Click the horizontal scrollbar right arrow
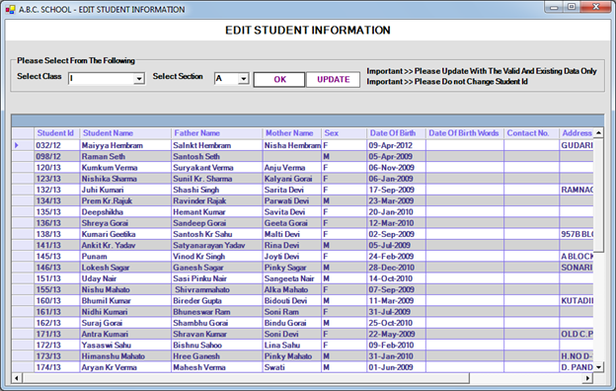 tap(587, 378)
